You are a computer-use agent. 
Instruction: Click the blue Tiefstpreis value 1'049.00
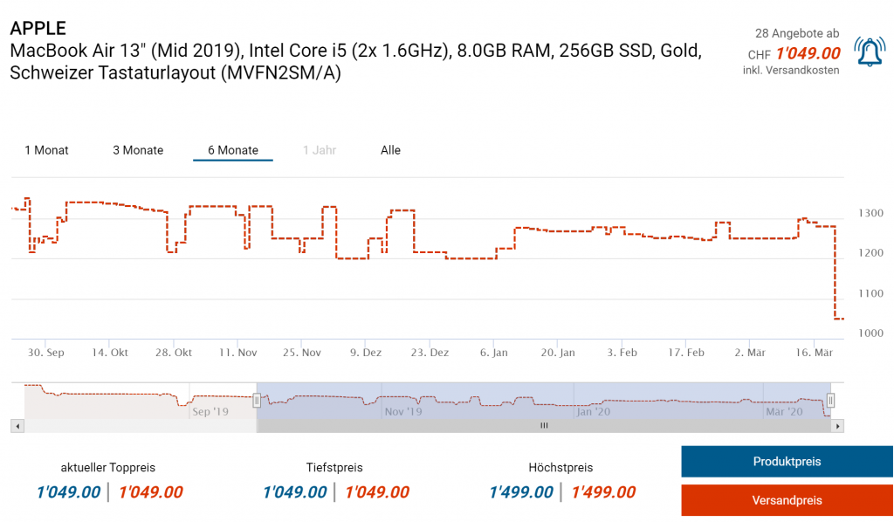point(295,492)
